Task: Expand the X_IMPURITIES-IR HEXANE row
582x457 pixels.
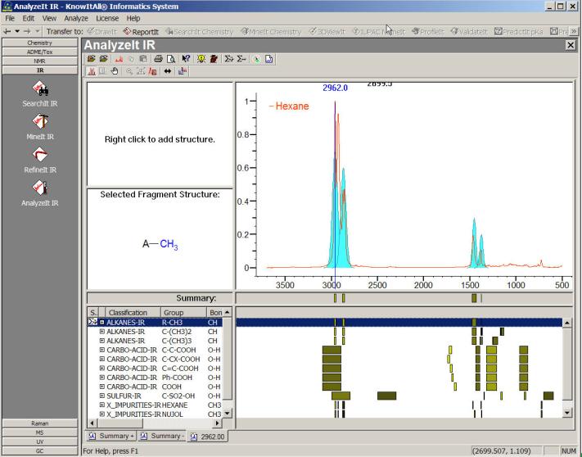Action: [102, 405]
